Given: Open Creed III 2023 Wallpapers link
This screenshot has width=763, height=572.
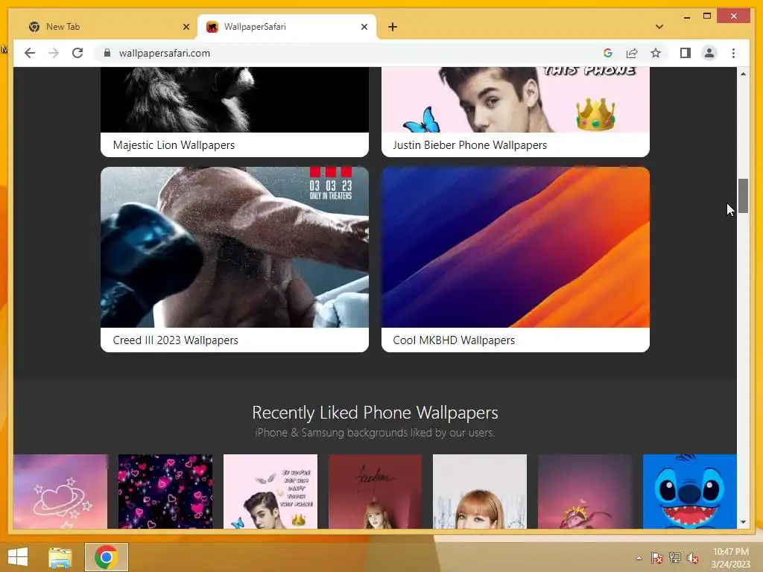Looking at the screenshot, I should click(x=175, y=340).
